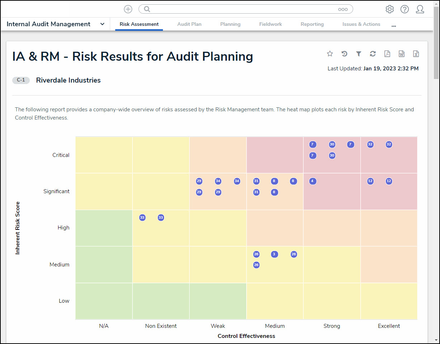The image size is (440, 344).
Task: Open the report filter funnel icon
Action: coord(359,54)
